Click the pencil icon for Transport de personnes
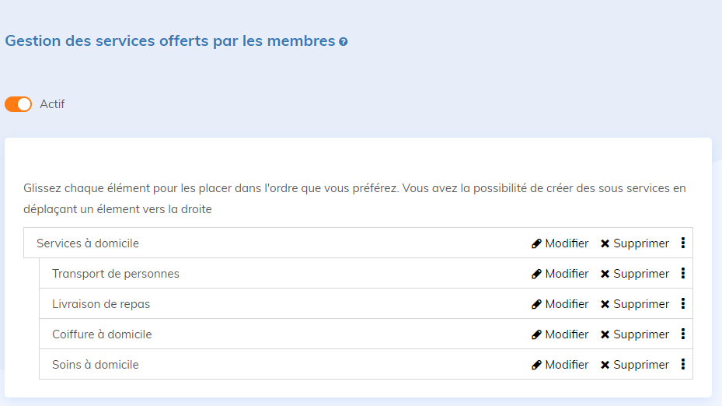Viewport: 722px width, 406px height. click(536, 274)
